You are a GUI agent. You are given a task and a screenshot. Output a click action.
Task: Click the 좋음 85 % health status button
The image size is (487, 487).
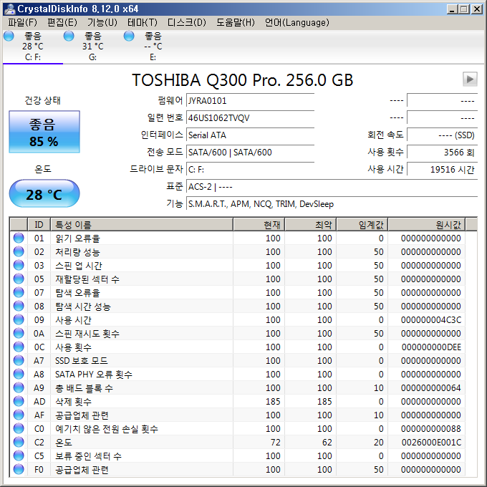(x=44, y=132)
